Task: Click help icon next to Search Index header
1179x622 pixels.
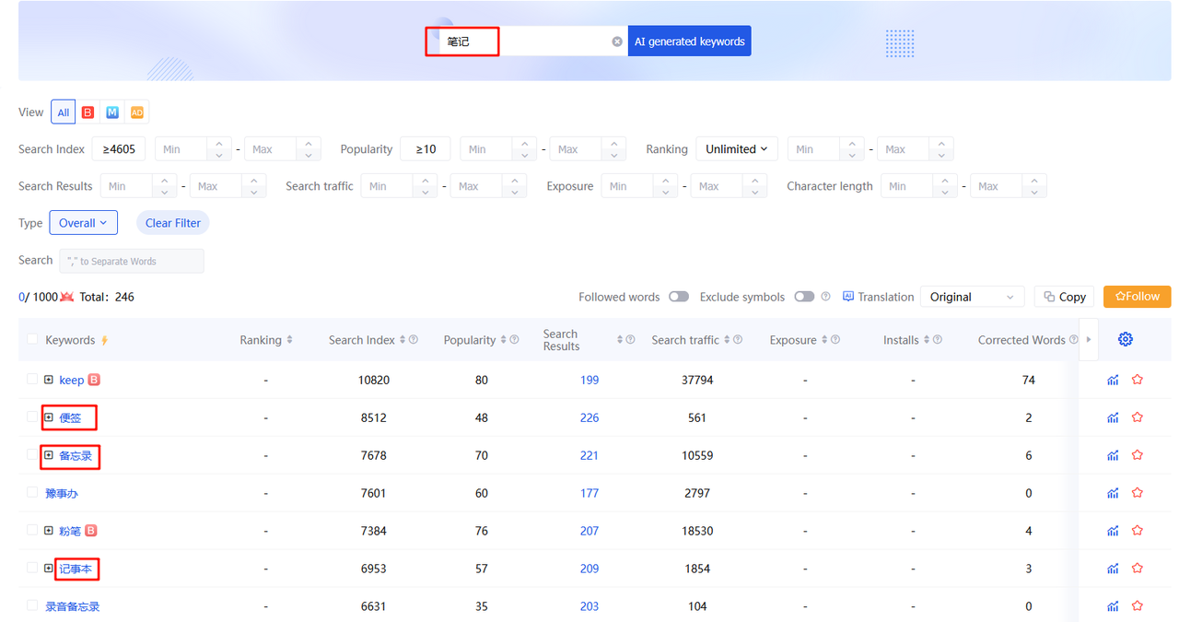Action: coord(414,340)
